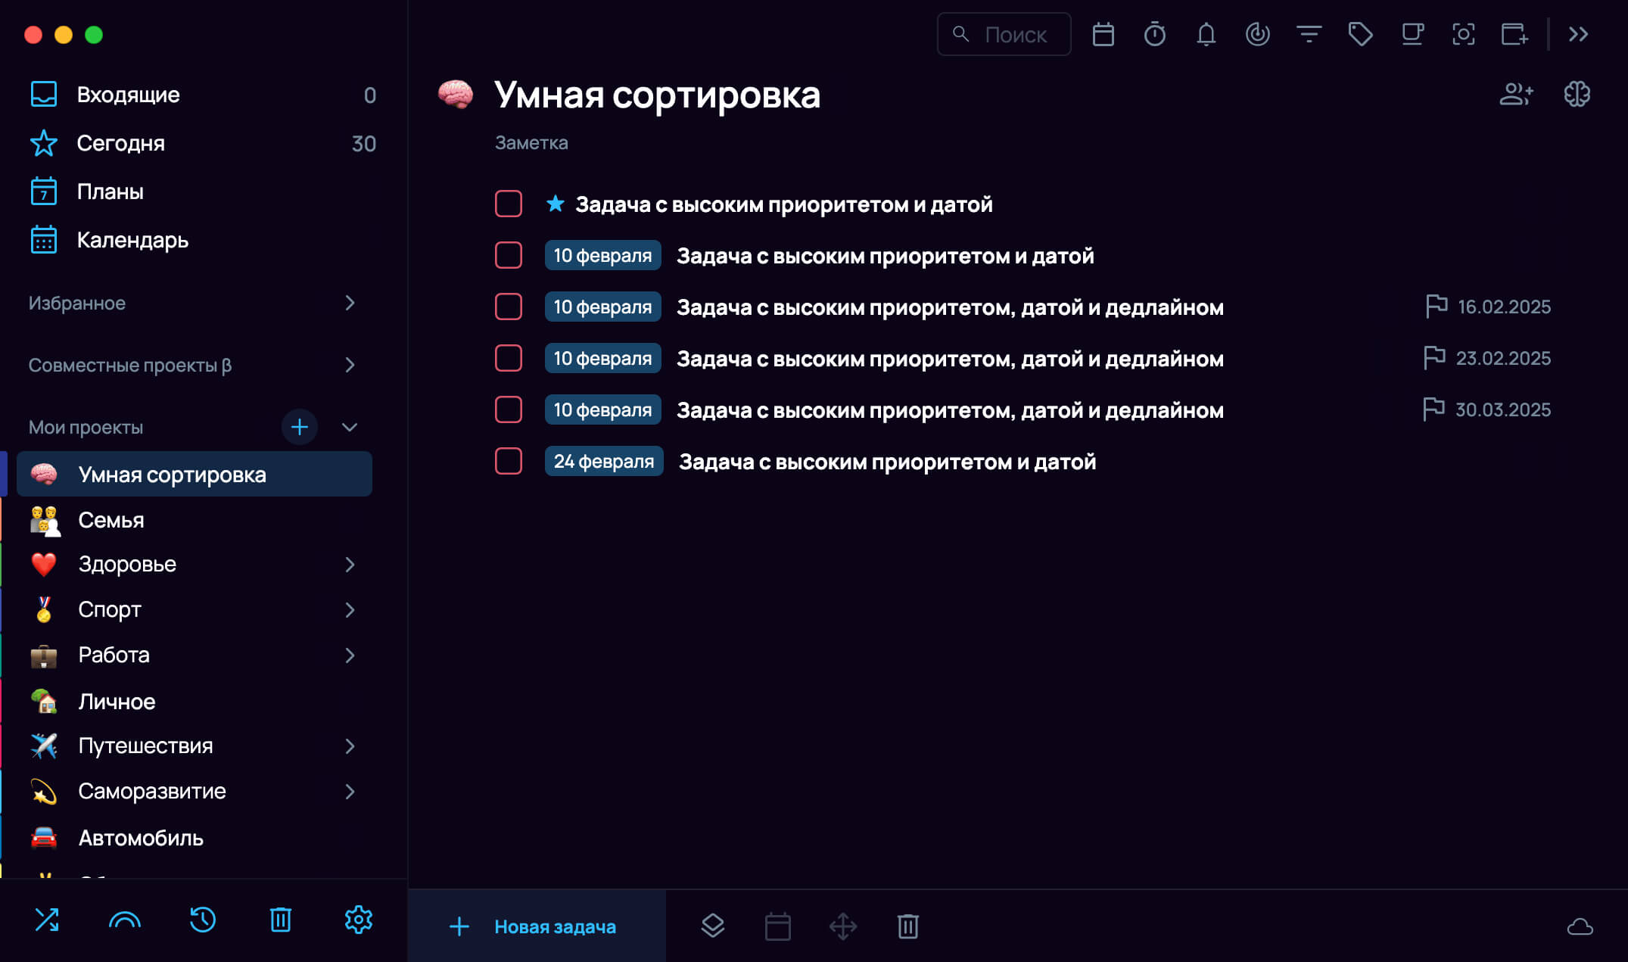Click the blue star on first task
Viewport: 1628px width, 962px height.
556,203
